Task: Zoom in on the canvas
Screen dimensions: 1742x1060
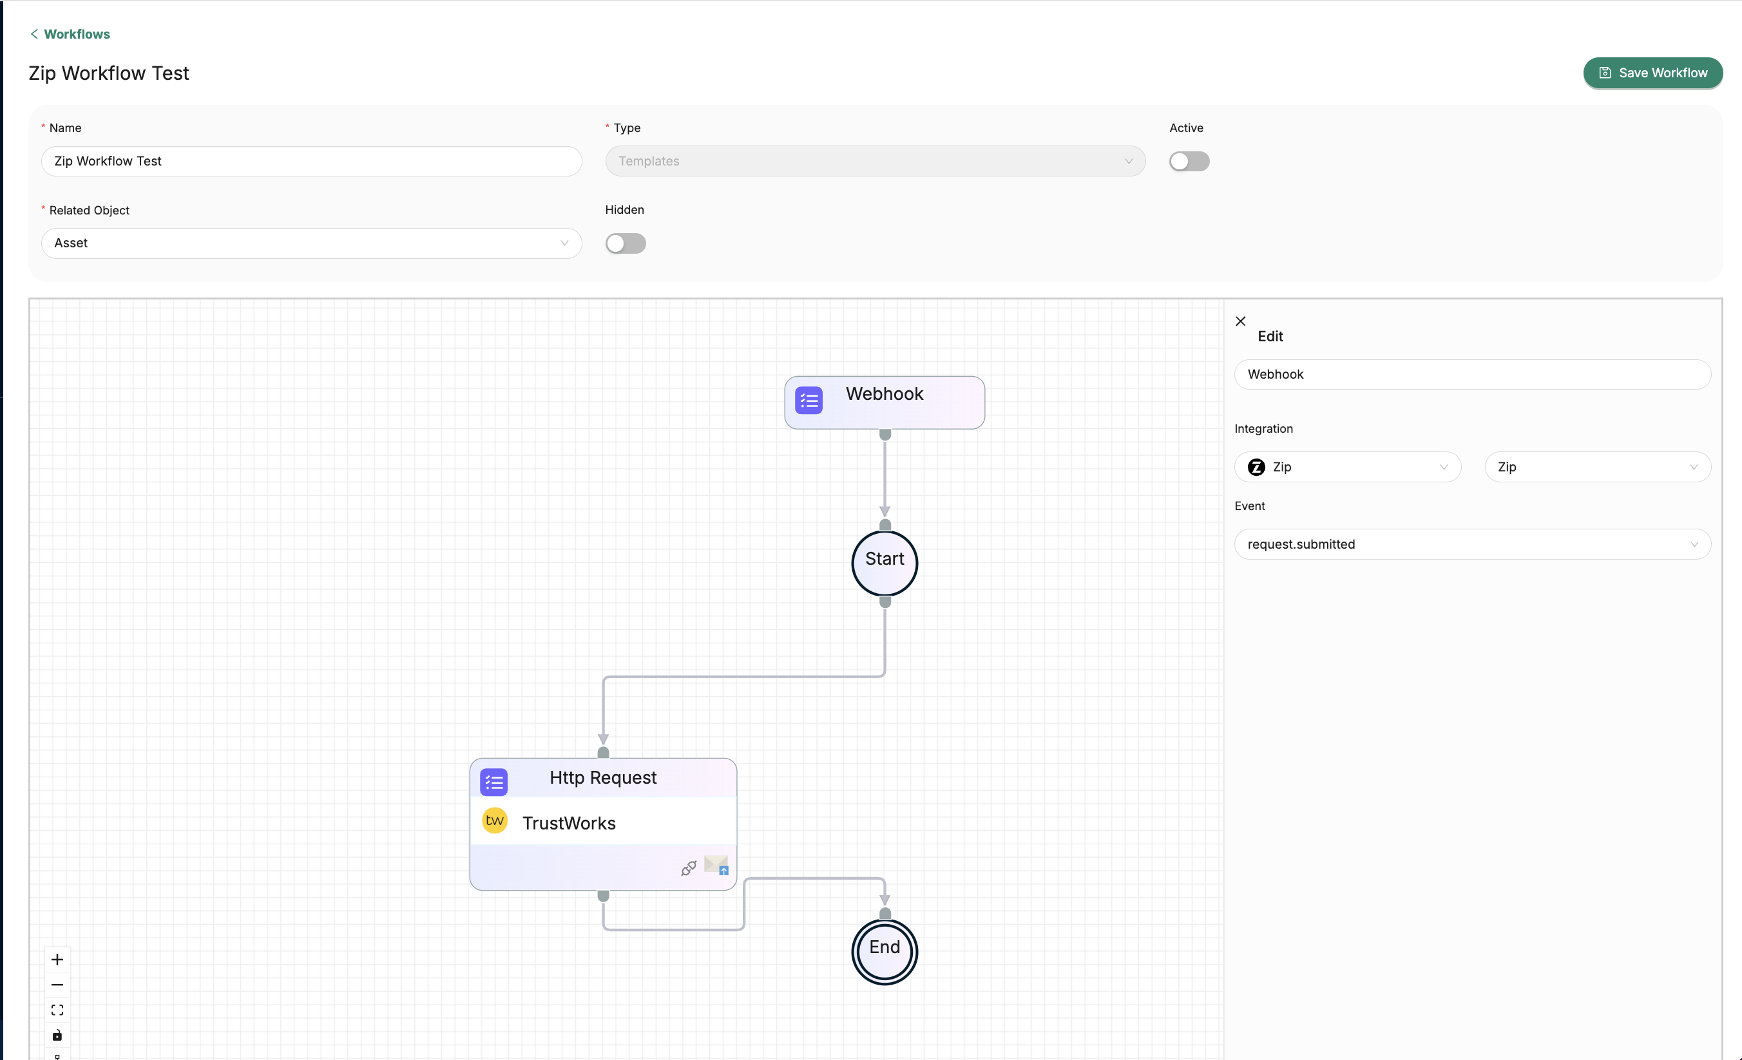Action: coord(57,959)
